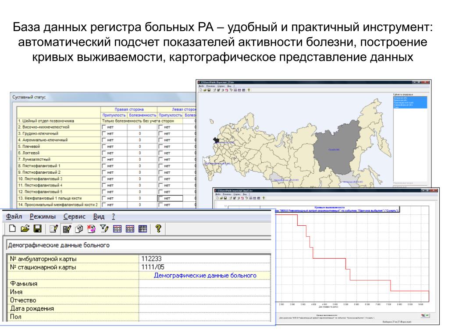Viewport: 449px width, 336px height.
Task: Click the Правая сторона column header
Action: click(129, 109)
